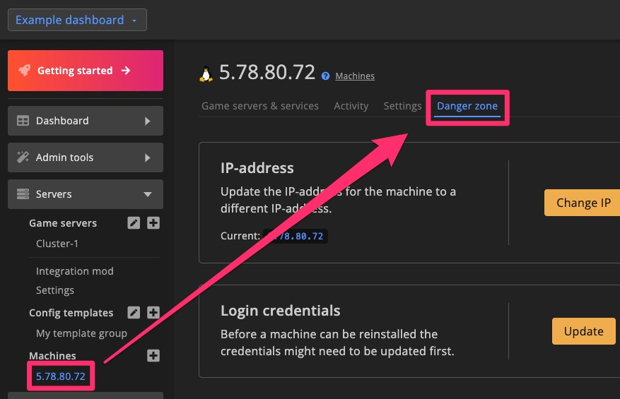The height and width of the screenshot is (399, 620).
Task: Collapse the Servers section arrow
Action: point(147,194)
